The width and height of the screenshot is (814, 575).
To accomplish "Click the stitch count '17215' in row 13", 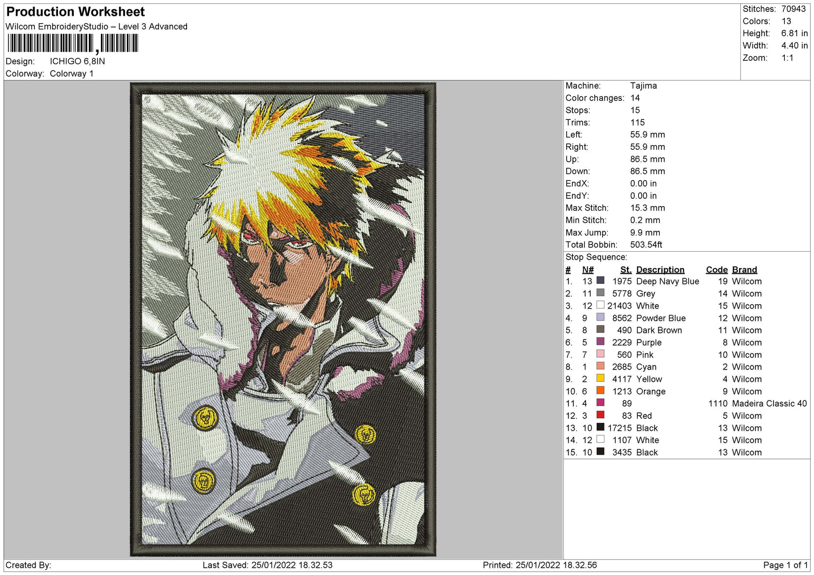I will point(619,428).
